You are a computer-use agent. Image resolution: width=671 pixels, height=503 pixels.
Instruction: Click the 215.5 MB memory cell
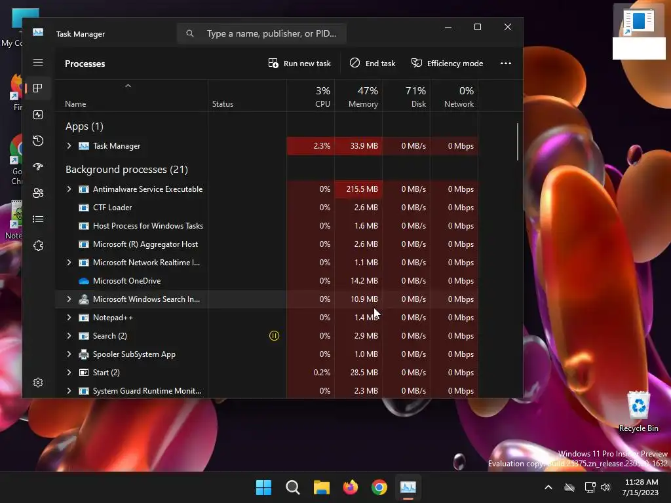click(358, 189)
